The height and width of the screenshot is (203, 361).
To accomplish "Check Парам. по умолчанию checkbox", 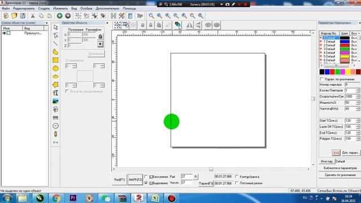I will [x=322, y=79].
